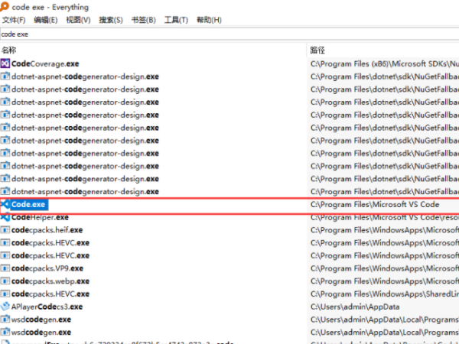Select the codecpacks.VP9.exe file name
Viewport: 459px width, 344px height.
47,268
